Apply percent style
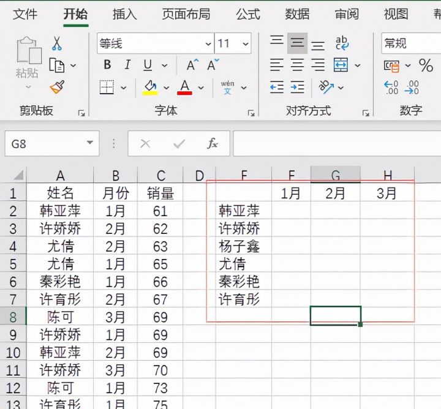Screen dimensions: 441x409 [426, 66]
